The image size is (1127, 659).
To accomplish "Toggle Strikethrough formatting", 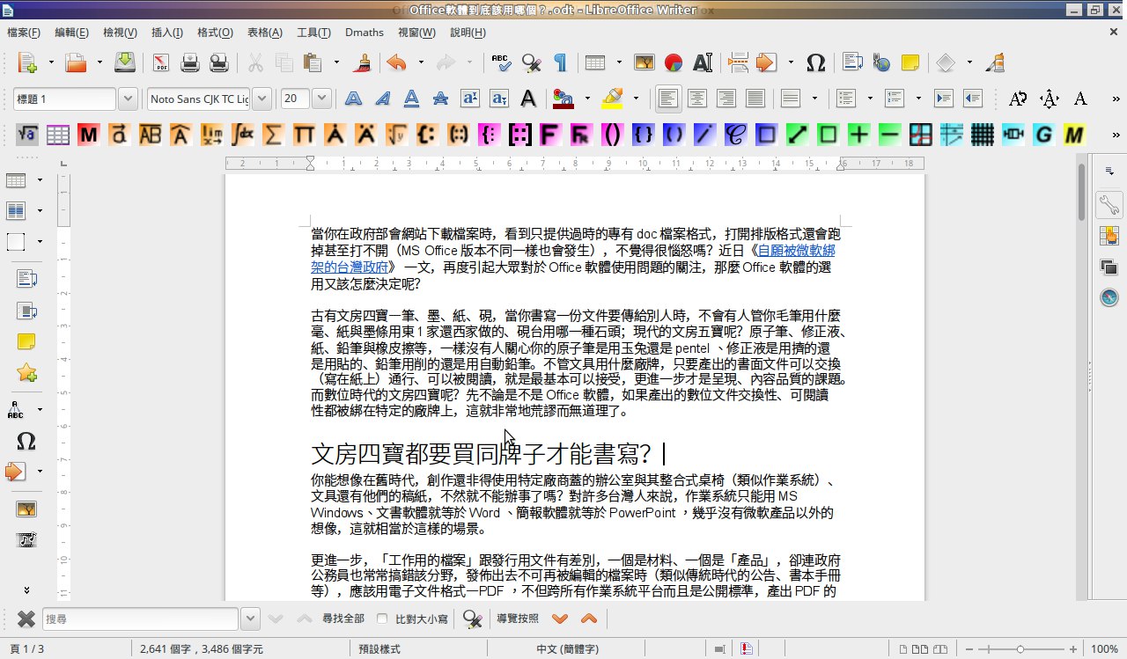I will (440, 99).
